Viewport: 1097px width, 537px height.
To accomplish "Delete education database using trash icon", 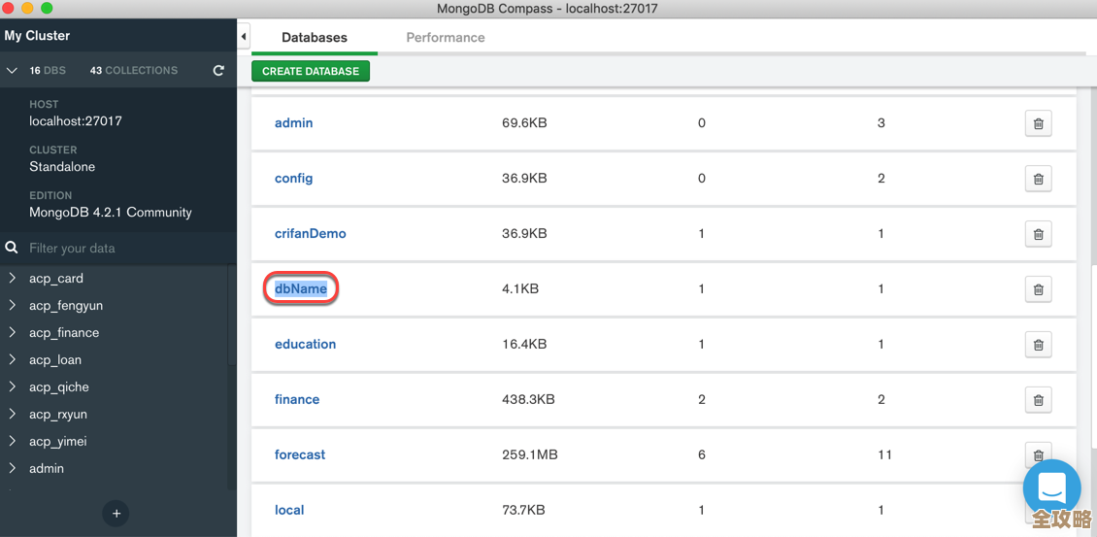I will click(1038, 345).
